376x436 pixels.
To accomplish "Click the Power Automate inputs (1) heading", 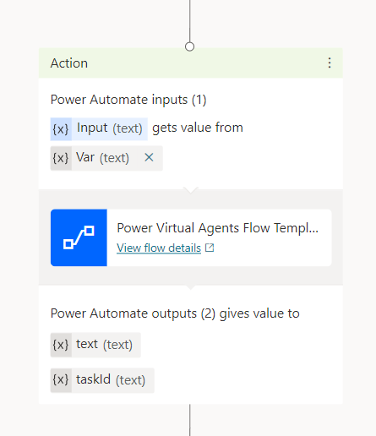I will [x=128, y=100].
